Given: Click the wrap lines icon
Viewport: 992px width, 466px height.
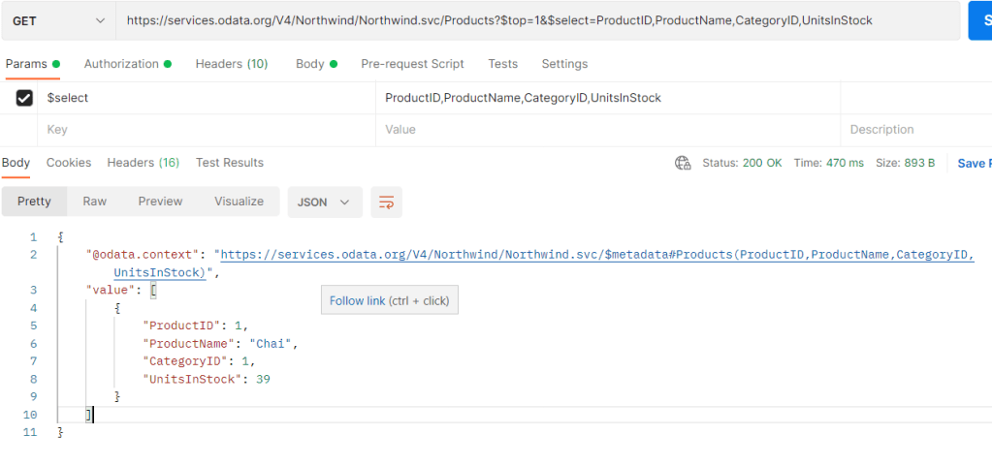Looking at the screenshot, I should click(386, 202).
